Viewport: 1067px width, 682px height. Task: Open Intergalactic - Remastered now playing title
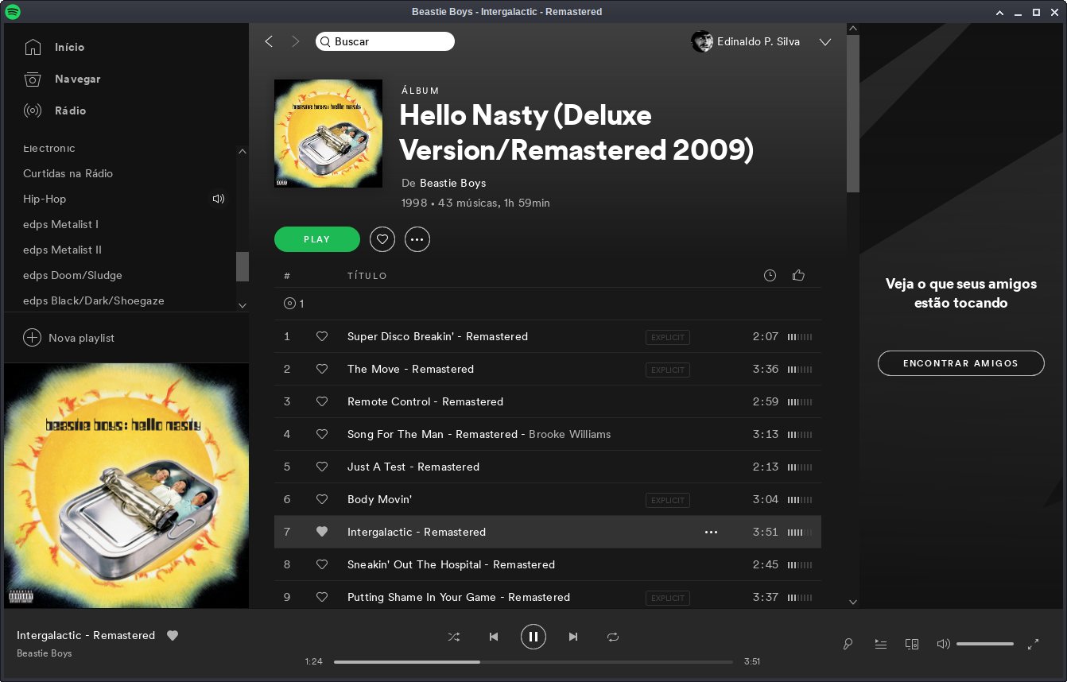coord(86,635)
